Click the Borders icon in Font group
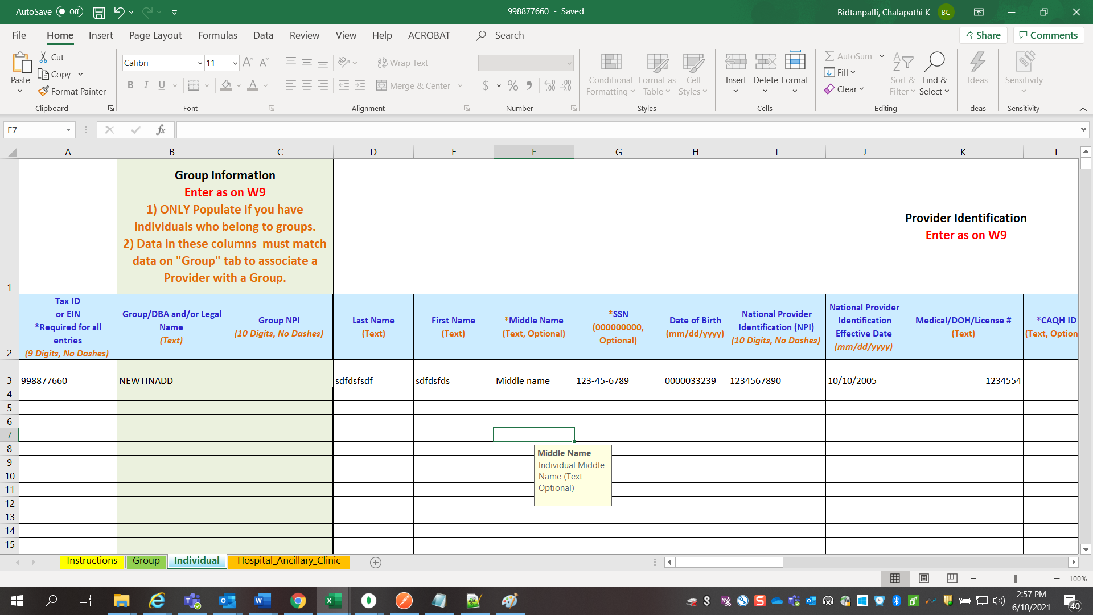Viewport: 1093px width, 615px height. click(194, 85)
